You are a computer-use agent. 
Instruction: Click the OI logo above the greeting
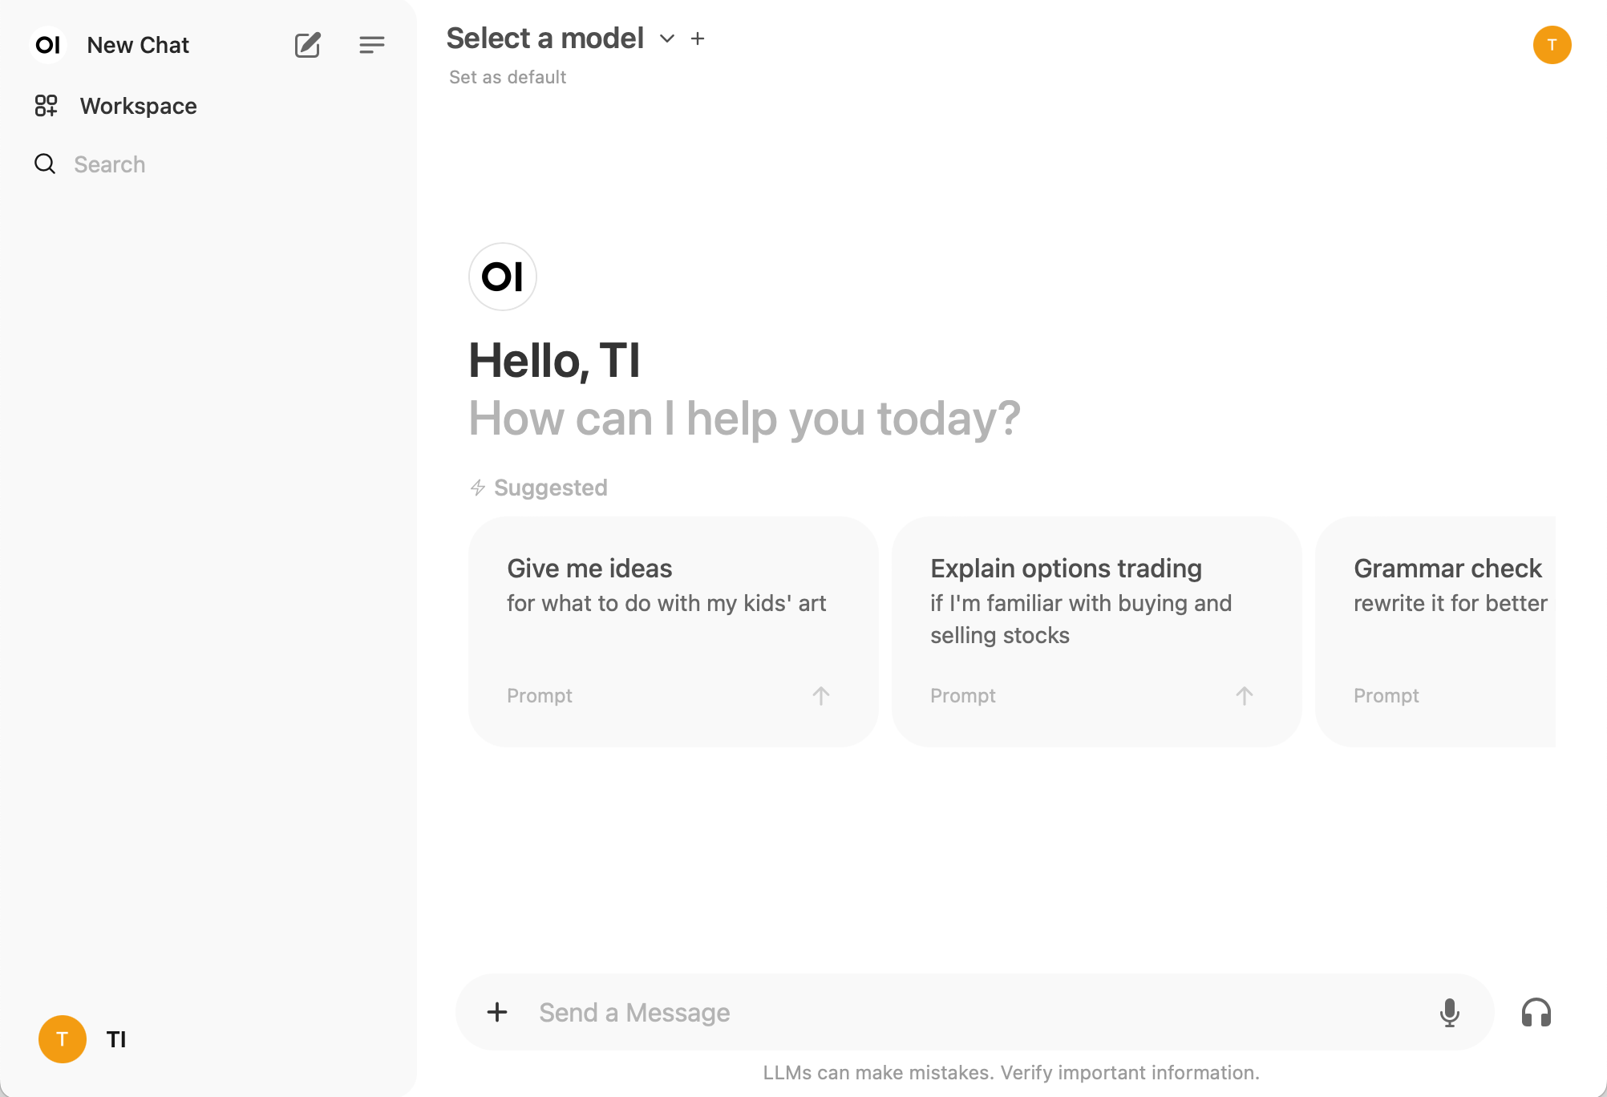(x=503, y=277)
